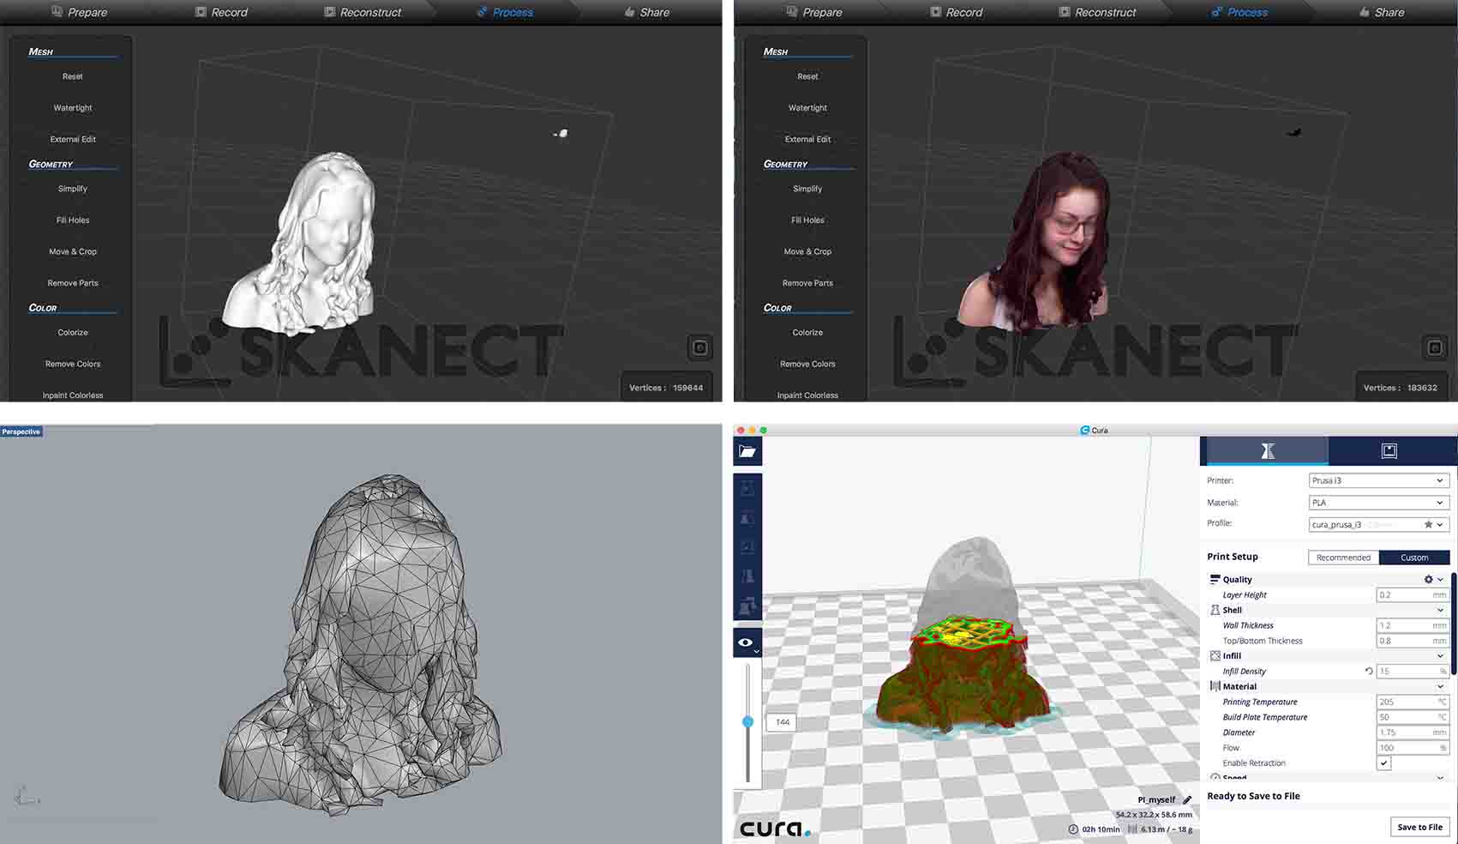Click the gear icon in the Quality header
This screenshot has width=1458, height=844.
(1428, 580)
